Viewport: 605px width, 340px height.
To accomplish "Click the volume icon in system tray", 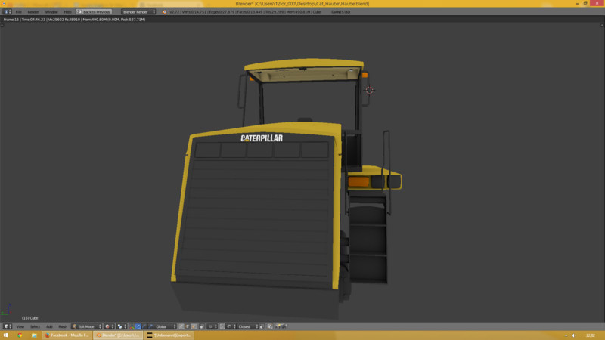I will point(574,335).
